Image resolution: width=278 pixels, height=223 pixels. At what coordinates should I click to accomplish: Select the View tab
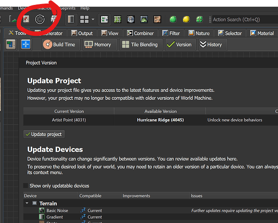coord(110,33)
